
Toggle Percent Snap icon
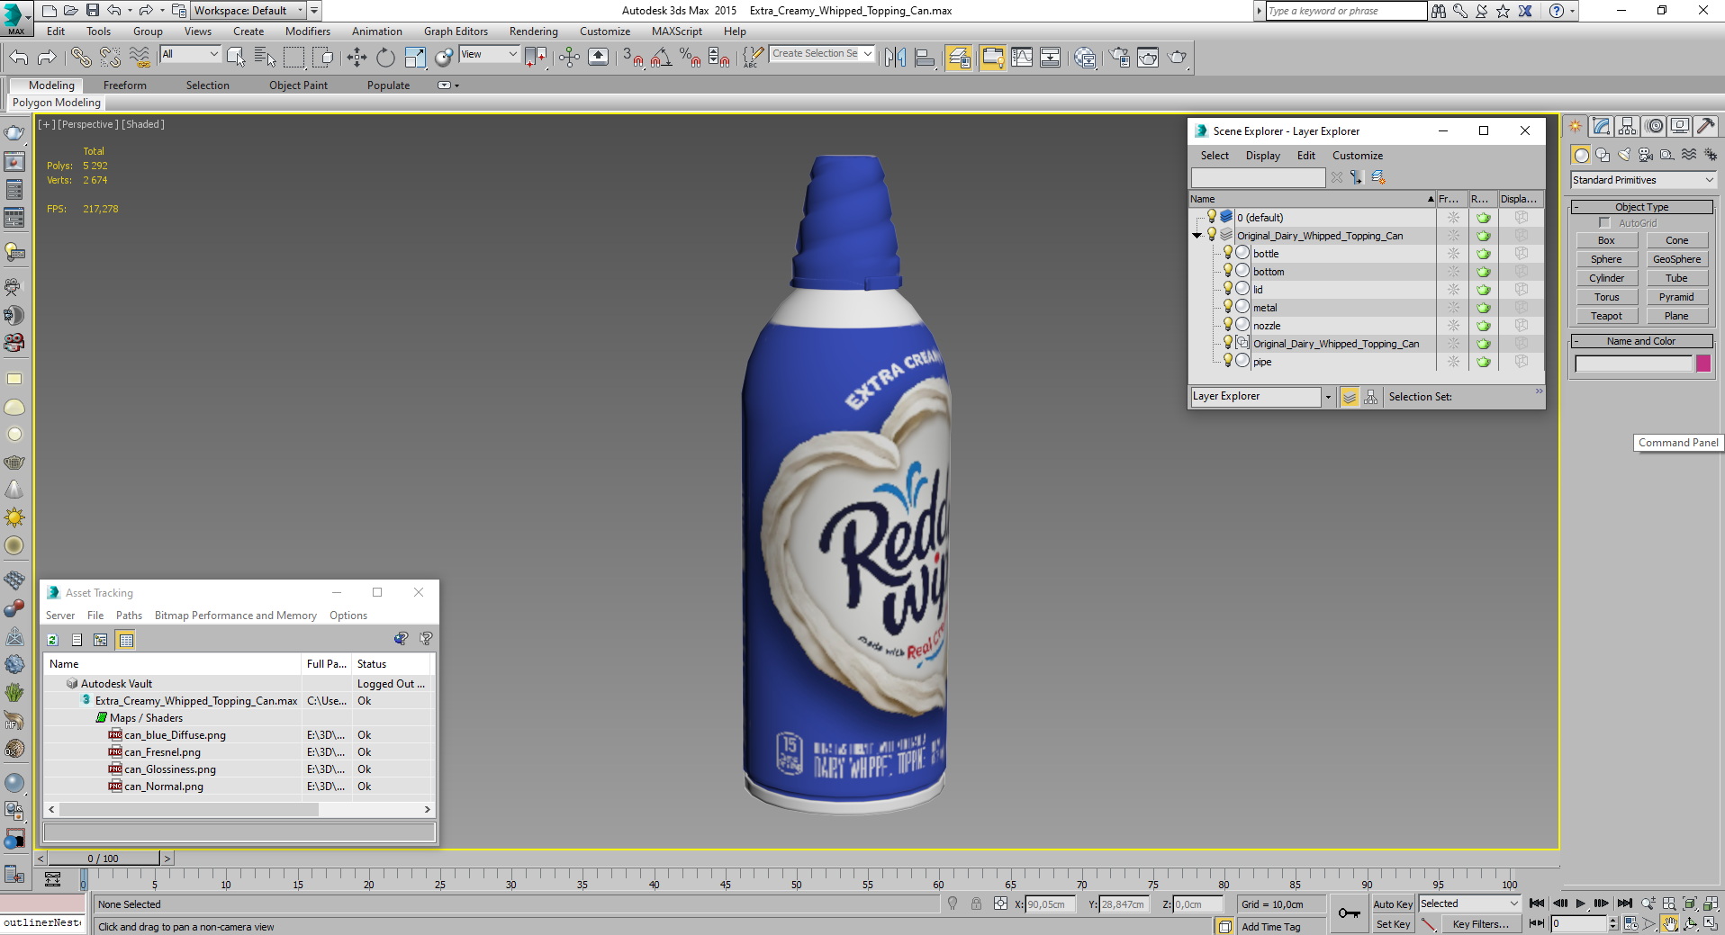click(x=691, y=58)
